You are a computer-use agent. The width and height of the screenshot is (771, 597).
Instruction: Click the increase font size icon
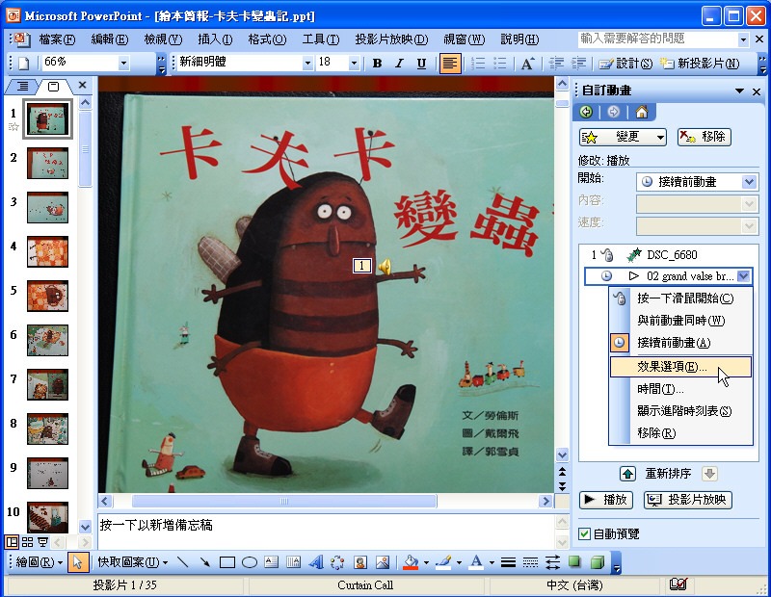click(527, 63)
